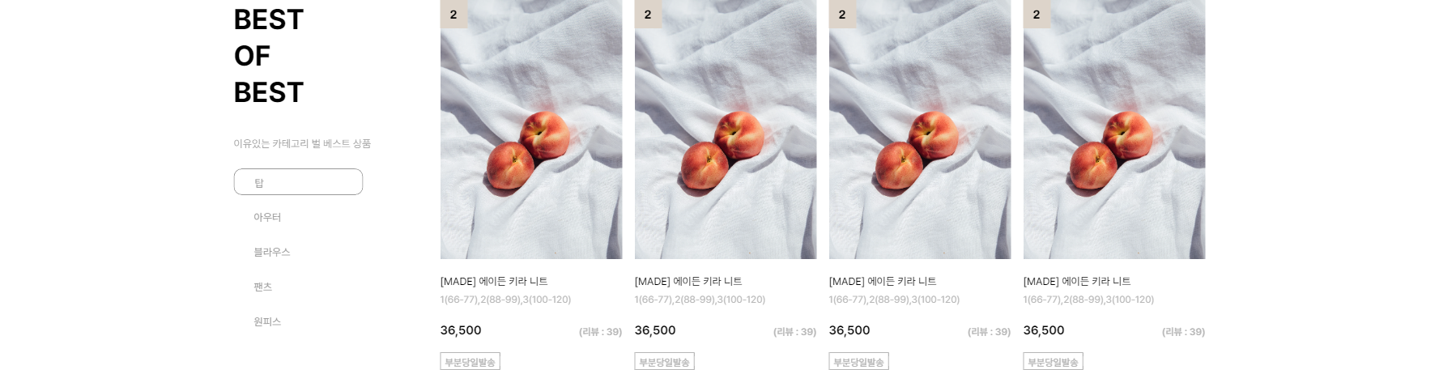Open the 블라우스 category
Viewport: 1439px width, 370px height.
(x=272, y=252)
